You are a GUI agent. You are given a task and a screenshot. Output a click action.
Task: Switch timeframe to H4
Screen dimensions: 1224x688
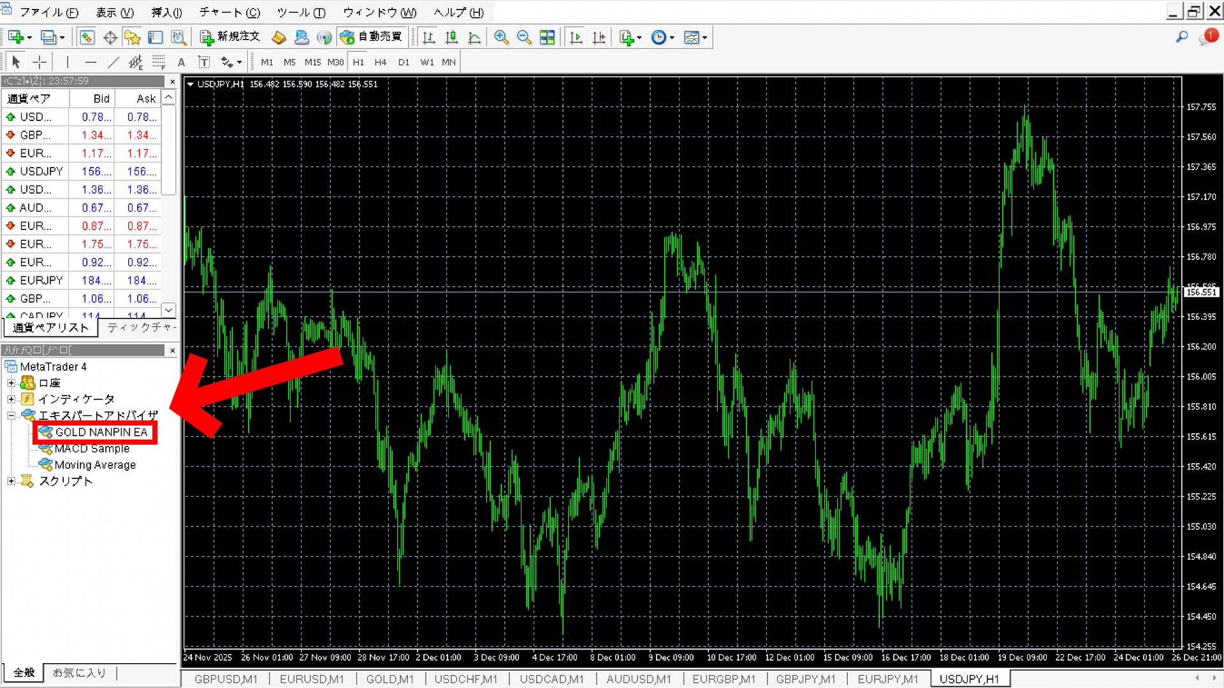click(380, 62)
